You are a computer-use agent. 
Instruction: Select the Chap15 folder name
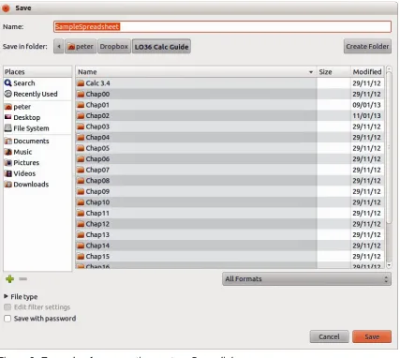[97, 256]
